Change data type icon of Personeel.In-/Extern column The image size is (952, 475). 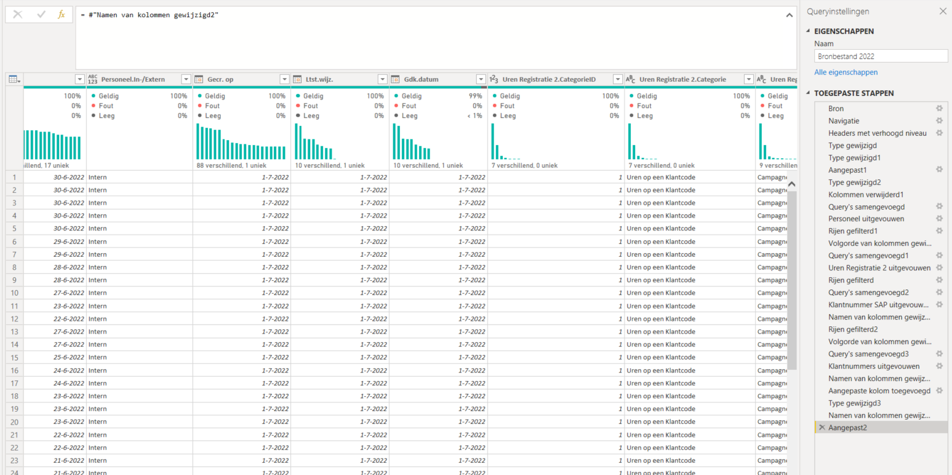tap(94, 79)
